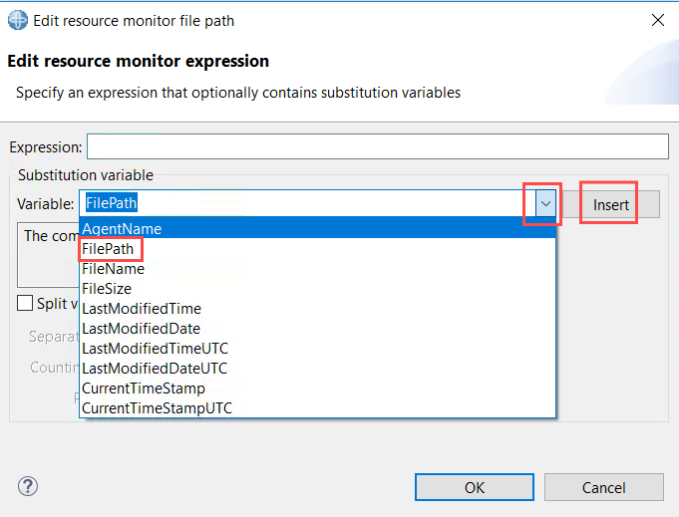Viewport: 679px width, 517px height.
Task: Confirm with the OK button
Action: pyautogui.click(x=475, y=487)
